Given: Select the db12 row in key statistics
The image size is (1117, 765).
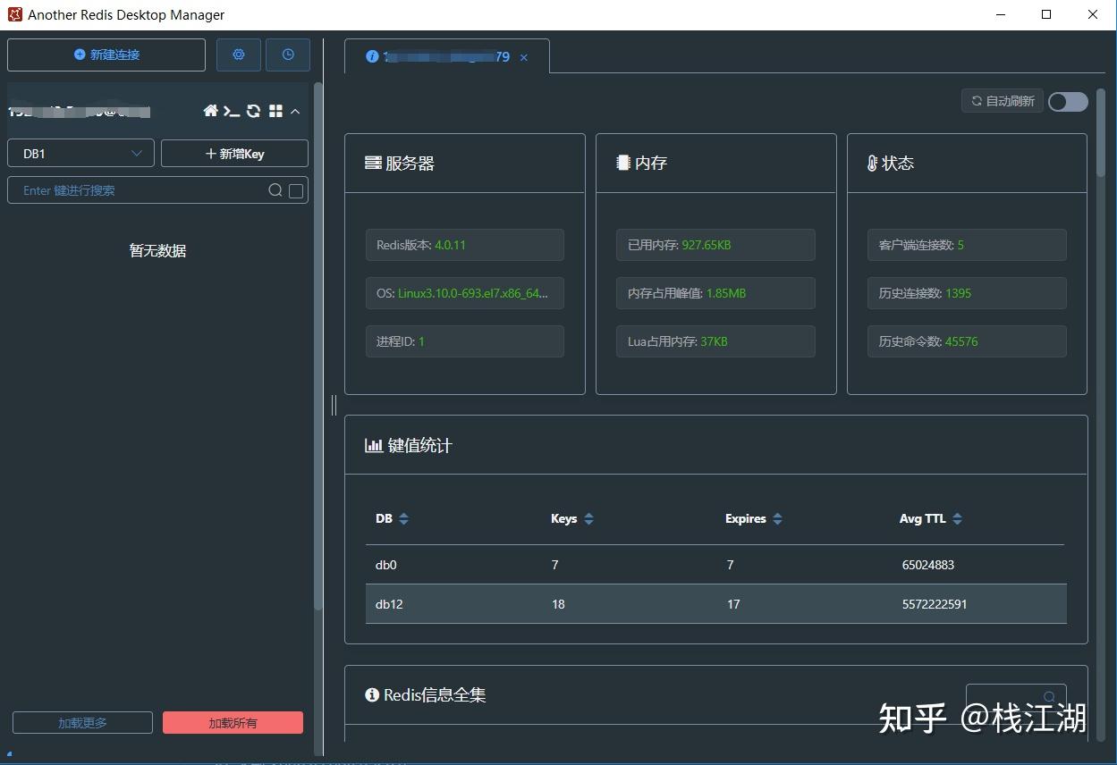Looking at the screenshot, I should tap(715, 604).
